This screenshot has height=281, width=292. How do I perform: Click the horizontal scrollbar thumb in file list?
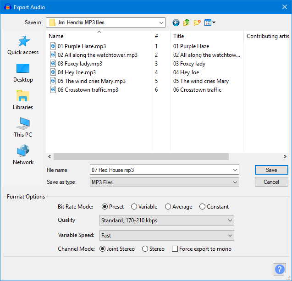click(x=141, y=156)
